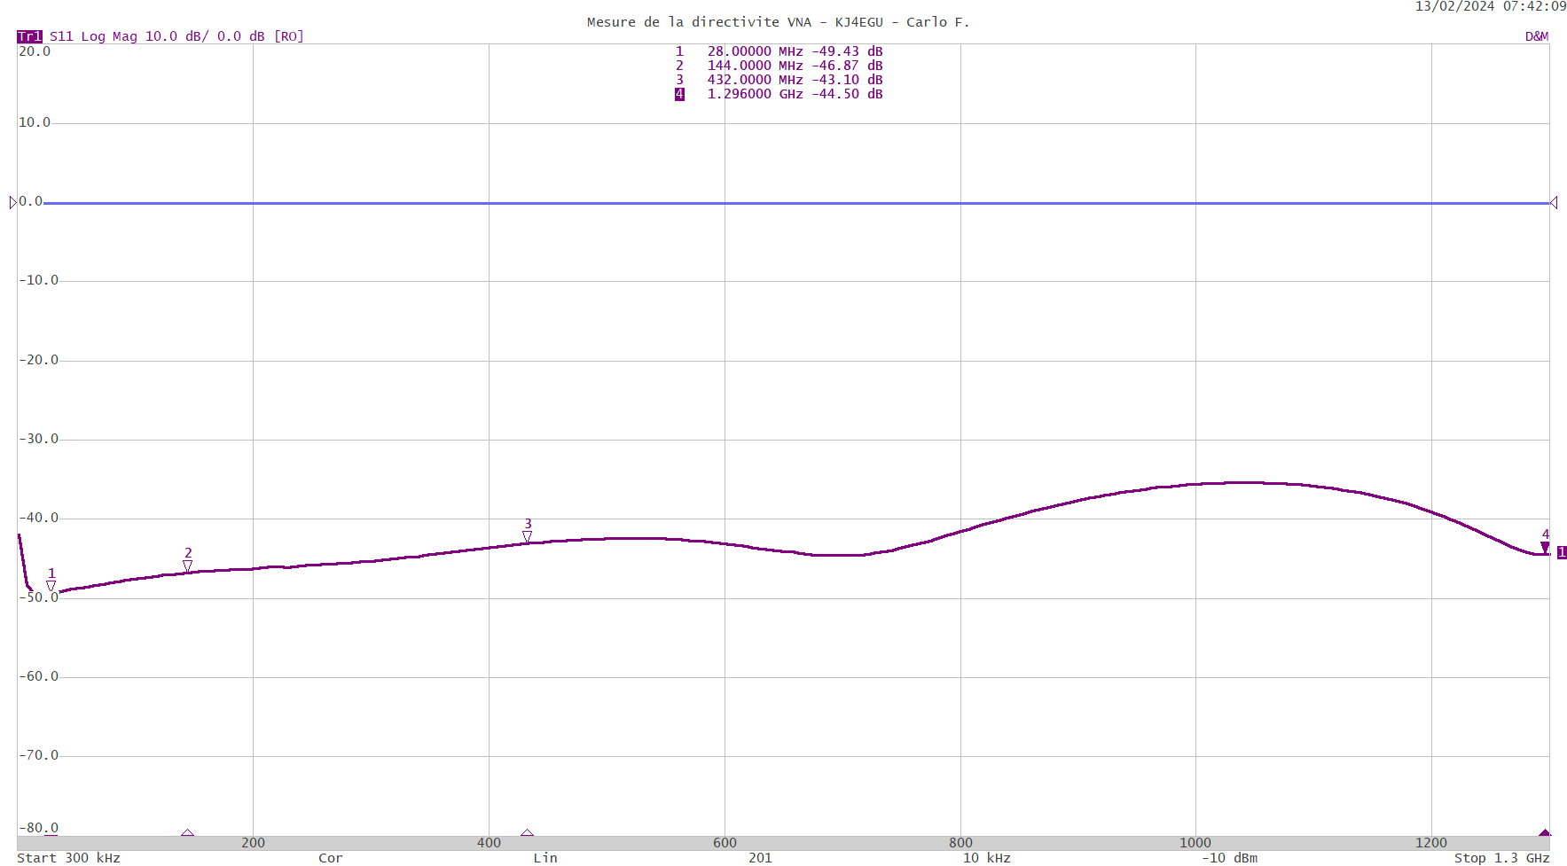Click marker 2 position arrow on frequency axis
Image resolution: width=1567 pixels, height=866 pixels.
point(187,833)
